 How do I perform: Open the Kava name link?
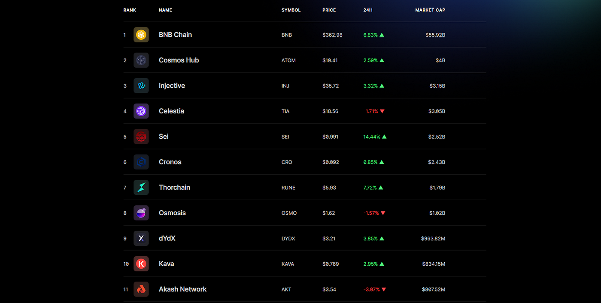(166, 264)
